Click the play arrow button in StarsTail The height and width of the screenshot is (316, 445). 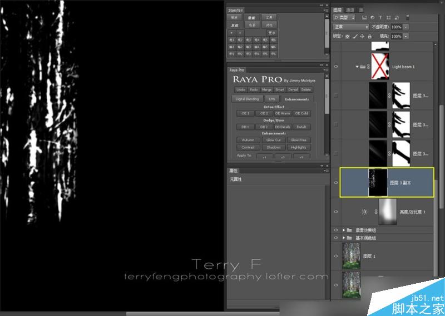[x=231, y=33]
